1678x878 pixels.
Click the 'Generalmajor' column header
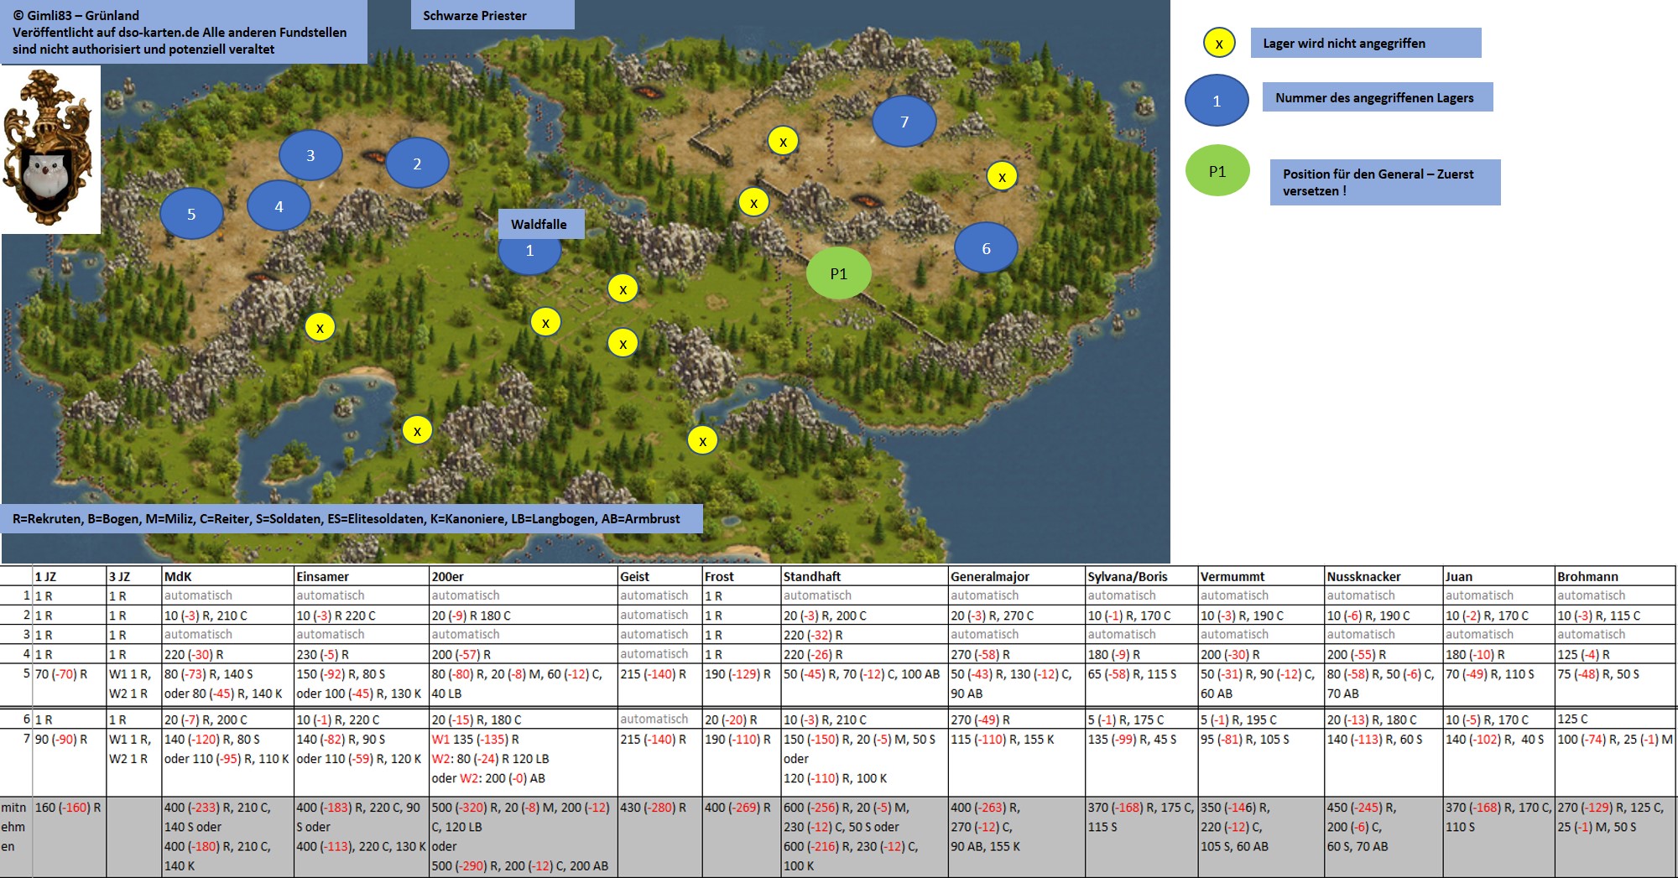1017,576
